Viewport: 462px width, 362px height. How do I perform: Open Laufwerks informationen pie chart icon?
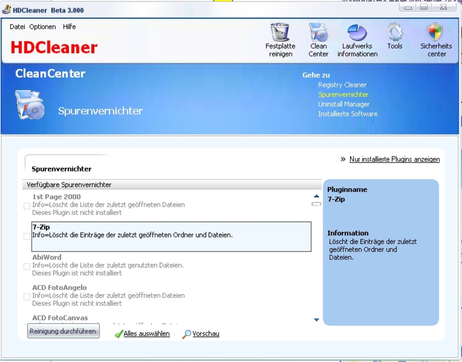tap(357, 33)
